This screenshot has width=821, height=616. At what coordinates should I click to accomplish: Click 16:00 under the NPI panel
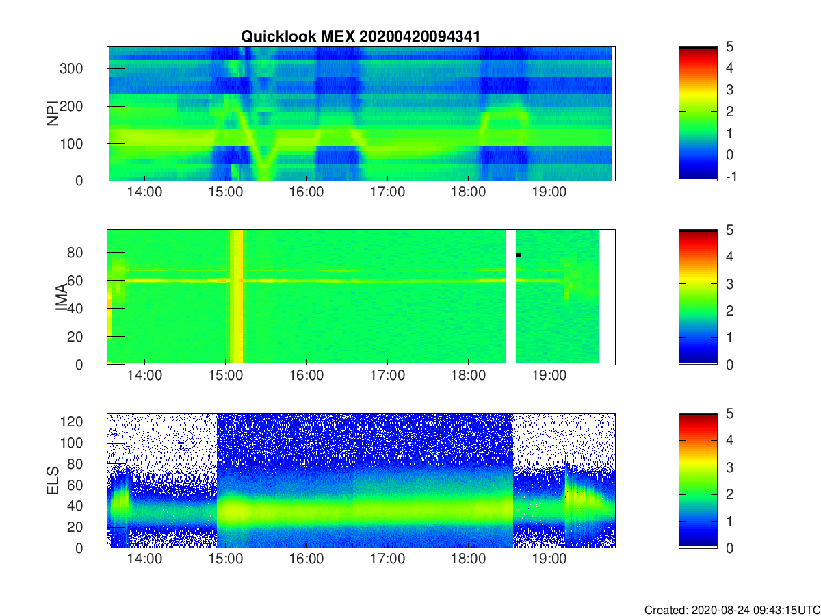[x=307, y=192]
